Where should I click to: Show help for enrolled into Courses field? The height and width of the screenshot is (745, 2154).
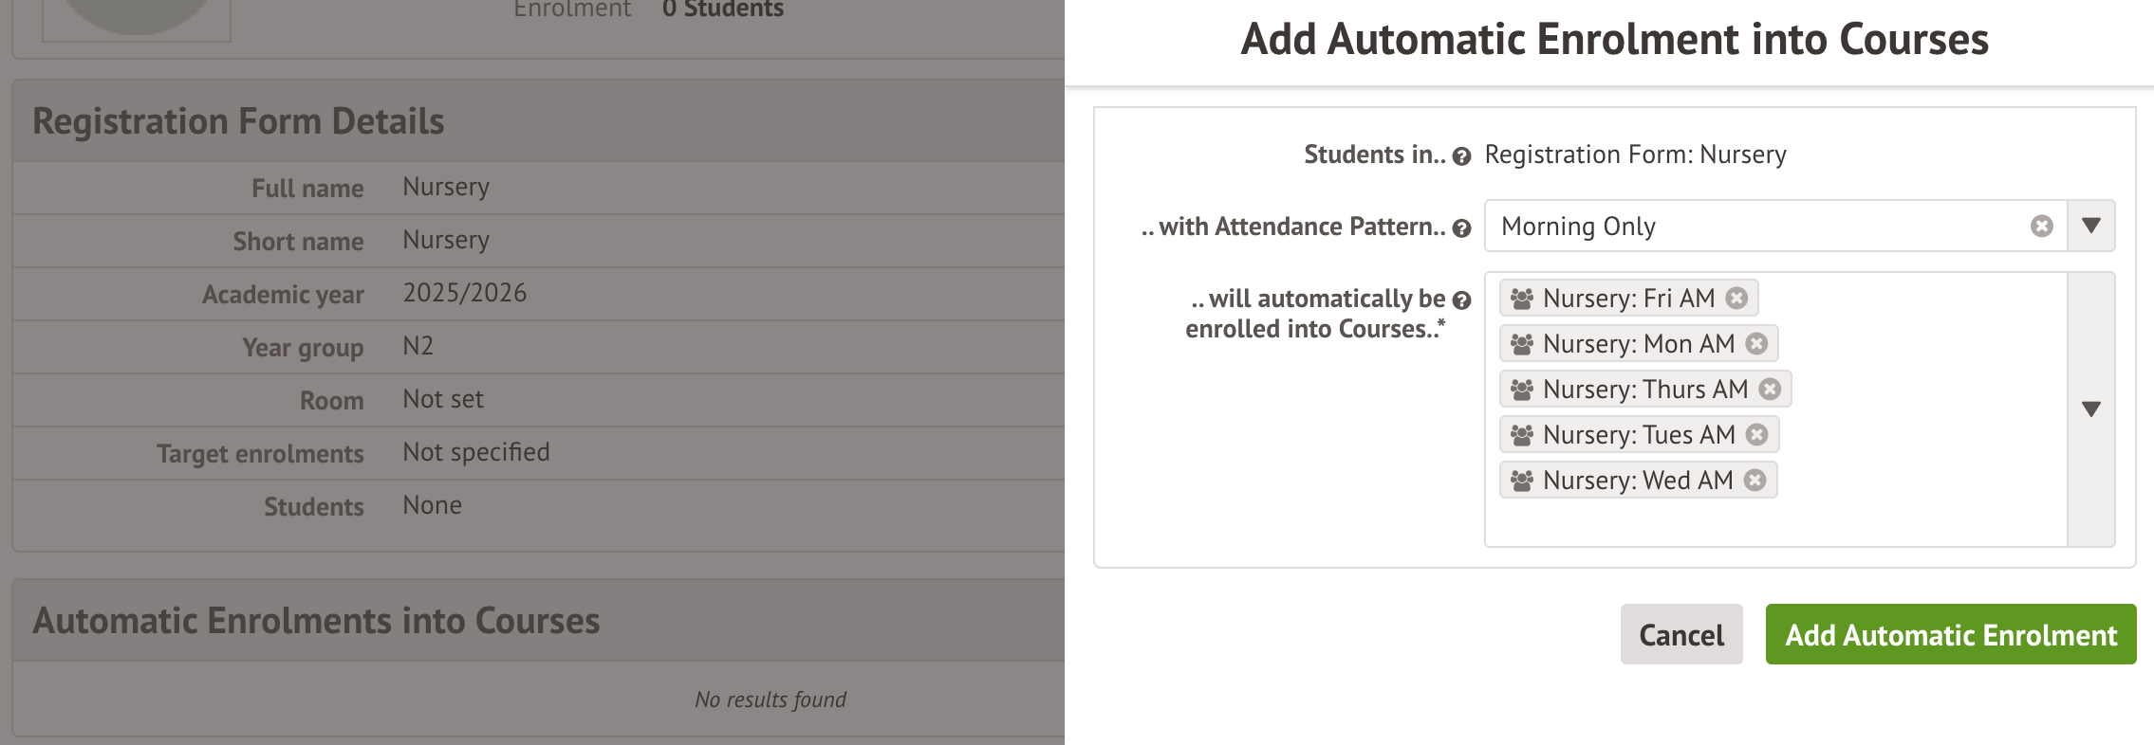(1461, 300)
